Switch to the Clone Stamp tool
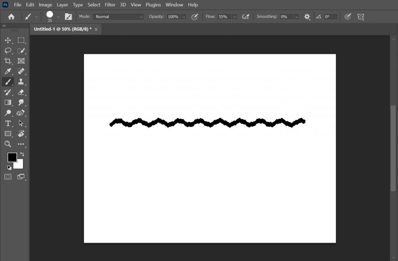The height and width of the screenshot is (261, 398). 21,82
